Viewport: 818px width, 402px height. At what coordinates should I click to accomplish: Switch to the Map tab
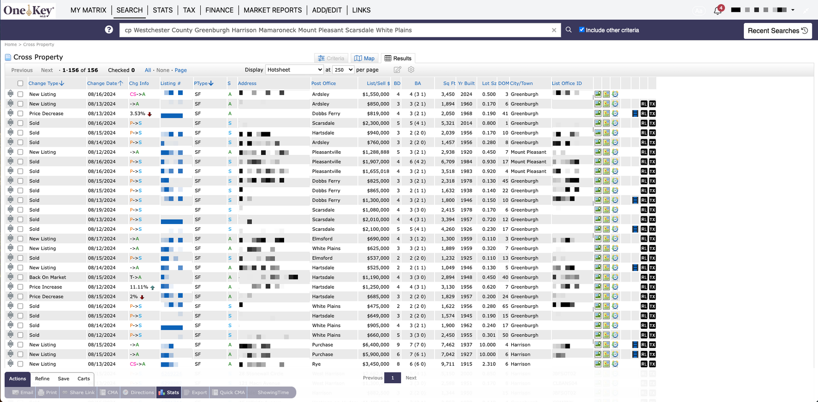tap(364, 58)
